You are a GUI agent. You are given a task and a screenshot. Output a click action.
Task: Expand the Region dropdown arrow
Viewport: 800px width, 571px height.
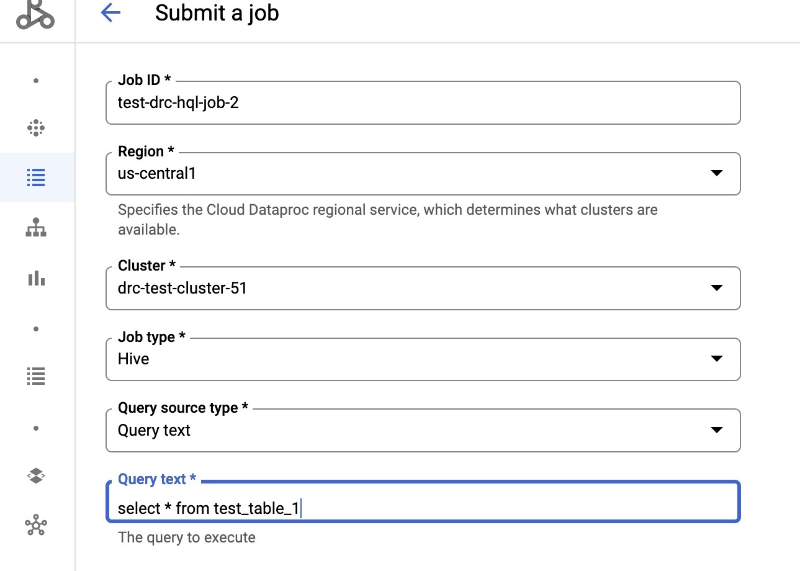click(716, 173)
